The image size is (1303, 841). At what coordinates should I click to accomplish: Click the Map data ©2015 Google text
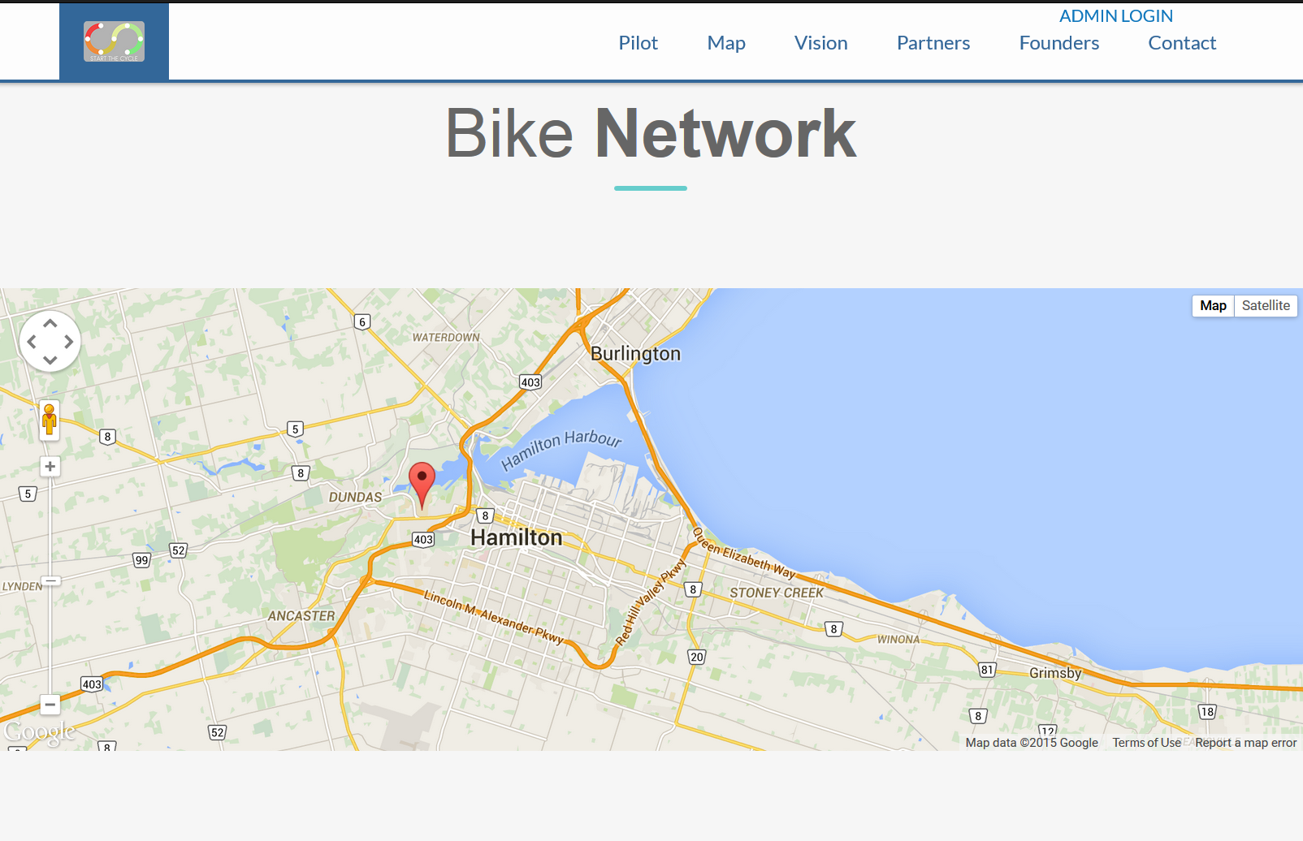(x=1032, y=743)
